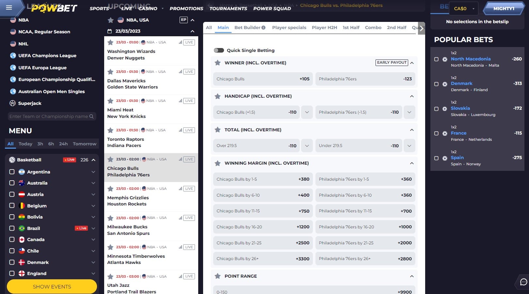Select France popular bet checkbox
Viewport: 529px width, 294px height.
436,133
